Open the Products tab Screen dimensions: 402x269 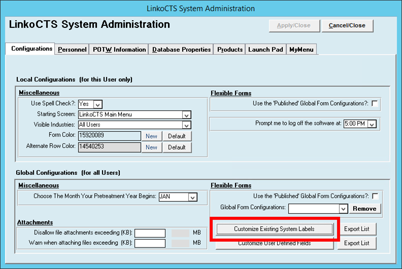tap(230, 50)
